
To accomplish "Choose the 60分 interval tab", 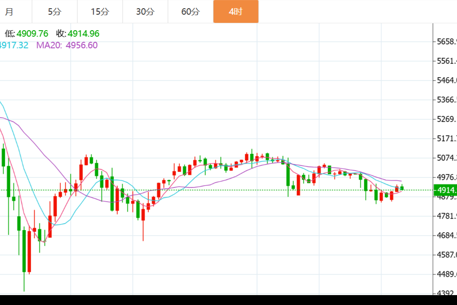I will click(190, 12).
